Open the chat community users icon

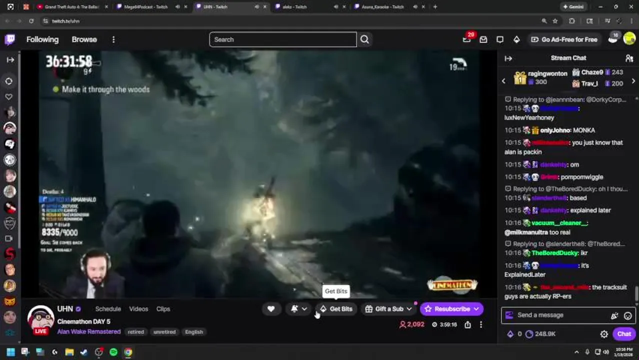629,58
